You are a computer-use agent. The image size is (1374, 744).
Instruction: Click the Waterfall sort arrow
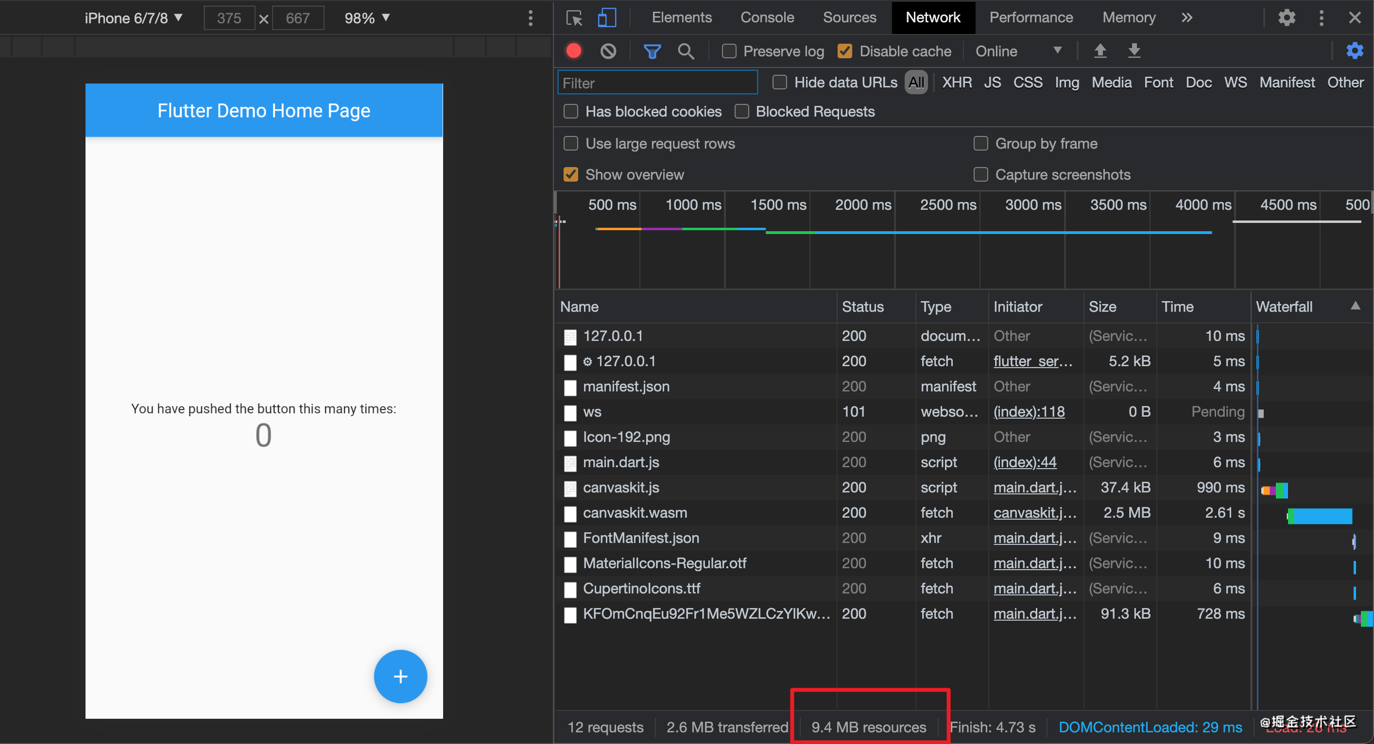point(1355,306)
